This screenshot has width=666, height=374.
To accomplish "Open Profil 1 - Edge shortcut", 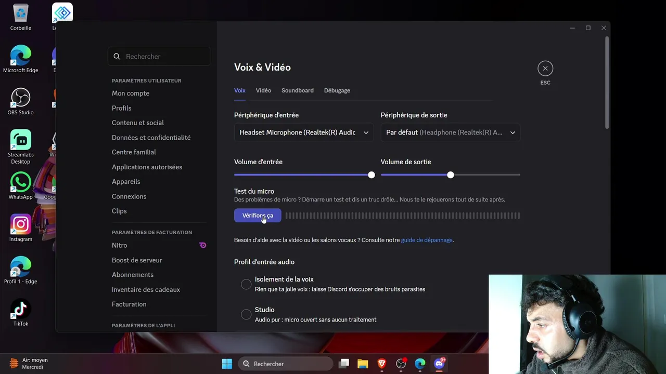I will pos(21,270).
